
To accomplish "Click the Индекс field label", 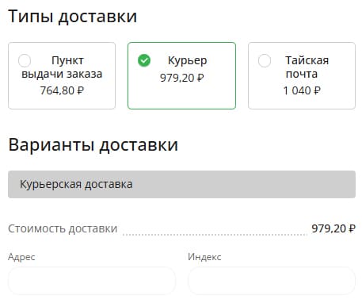I will (204, 257).
